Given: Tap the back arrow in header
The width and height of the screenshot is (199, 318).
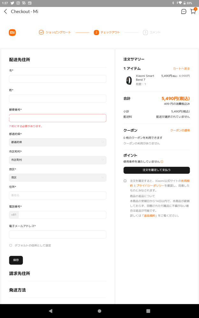Looking at the screenshot, I should [x=5, y=11].
